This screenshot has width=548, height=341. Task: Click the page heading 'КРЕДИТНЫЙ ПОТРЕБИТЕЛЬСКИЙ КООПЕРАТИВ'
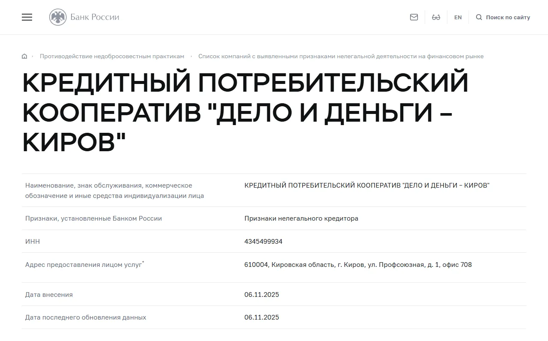(x=245, y=113)
